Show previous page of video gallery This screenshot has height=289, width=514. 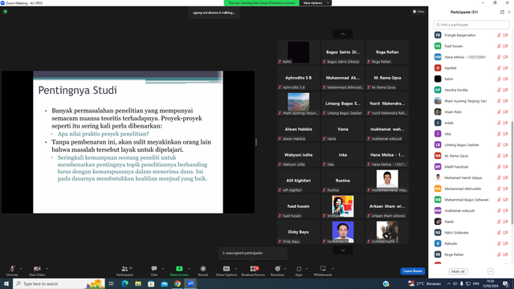click(343, 34)
